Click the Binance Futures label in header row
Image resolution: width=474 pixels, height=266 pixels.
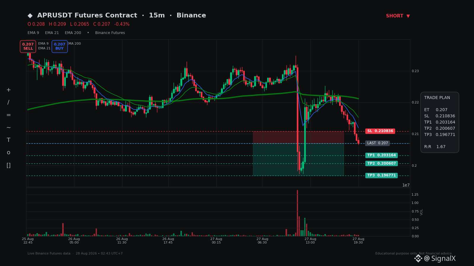110,33
